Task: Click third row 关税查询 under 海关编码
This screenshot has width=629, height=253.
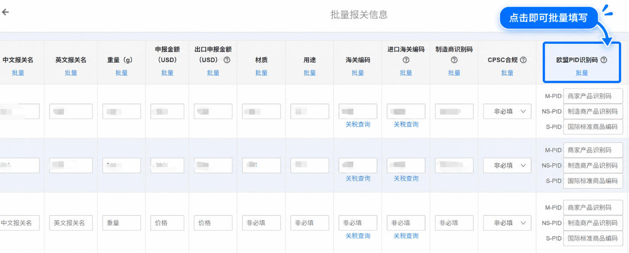Action: pos(358,236)
